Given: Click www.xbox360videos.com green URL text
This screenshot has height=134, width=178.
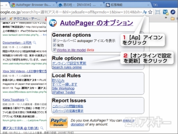Looking at the screenshot, I should (x=24, y=92).
